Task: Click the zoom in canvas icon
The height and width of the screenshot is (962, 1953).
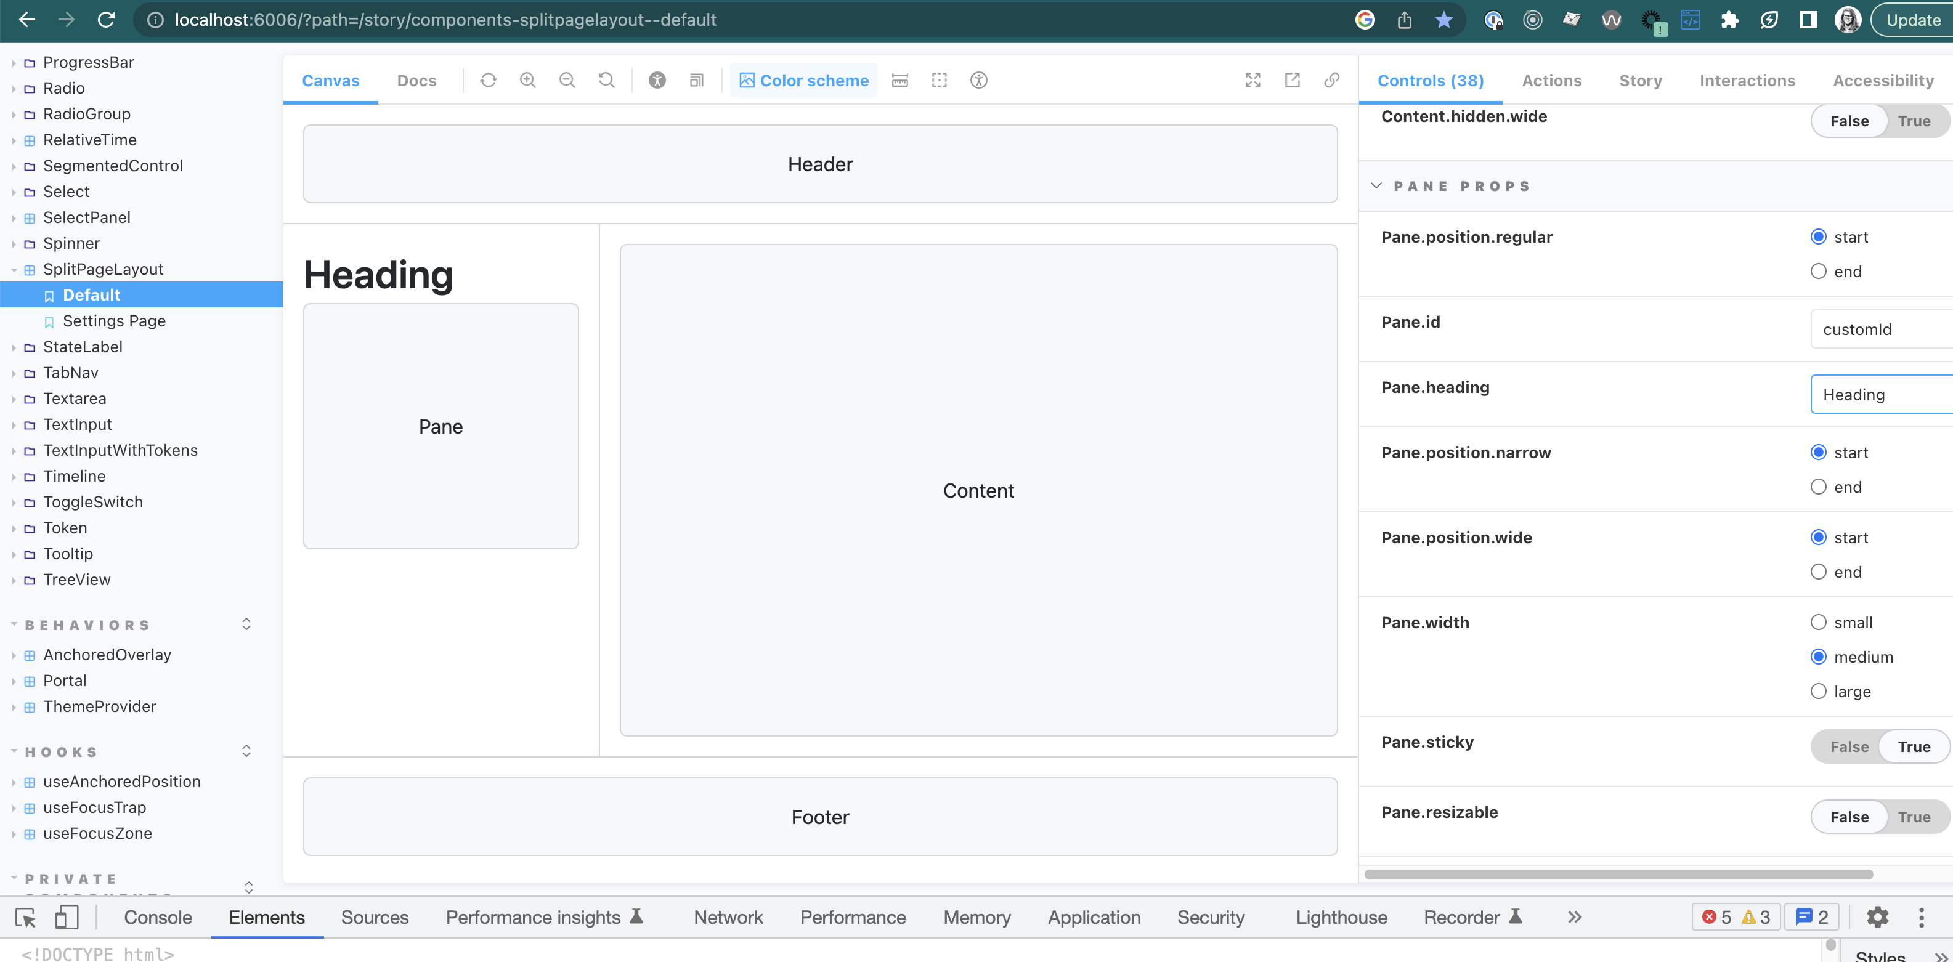Action: pos(527,80)
